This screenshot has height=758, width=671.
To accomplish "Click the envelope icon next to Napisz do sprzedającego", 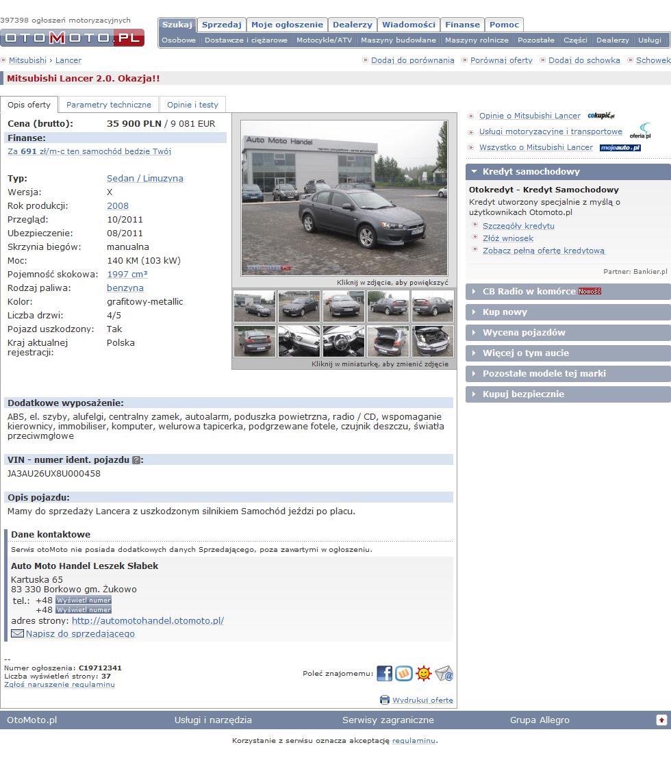I will (17, 633).
